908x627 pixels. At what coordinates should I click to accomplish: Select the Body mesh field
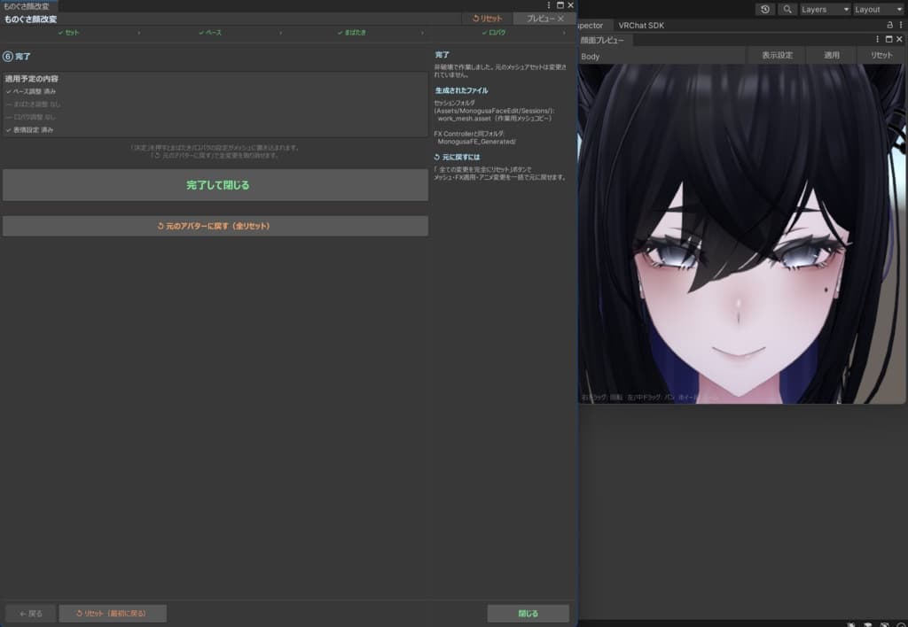[661, 56]
